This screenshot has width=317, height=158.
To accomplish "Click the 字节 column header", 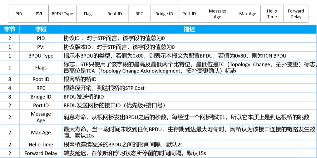I will (10, 30).
